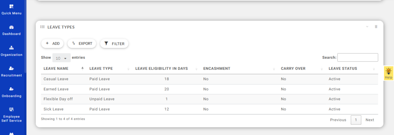Image resolution: width=394 pixels, height=135 pixels.
Task: Open the Filter button
Action: tap(114, 44)
